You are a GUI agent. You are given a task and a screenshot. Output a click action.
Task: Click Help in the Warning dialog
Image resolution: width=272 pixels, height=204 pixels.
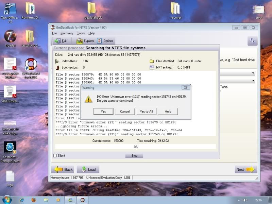[168, 112]
